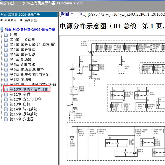Click page icon beside 第4章 制动器
The width and height of the screenshot is (165, 165).
(6, 59)
